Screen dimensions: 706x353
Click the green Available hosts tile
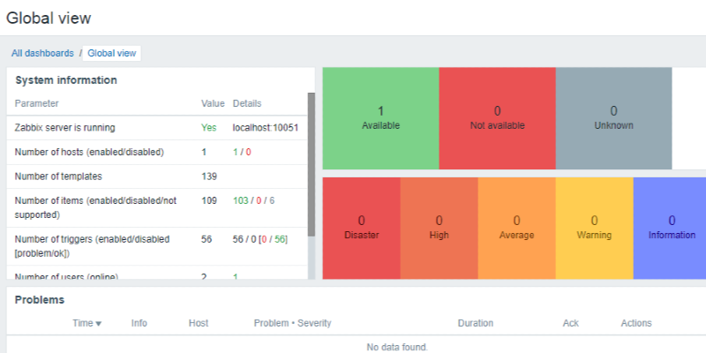coord(380,118)
